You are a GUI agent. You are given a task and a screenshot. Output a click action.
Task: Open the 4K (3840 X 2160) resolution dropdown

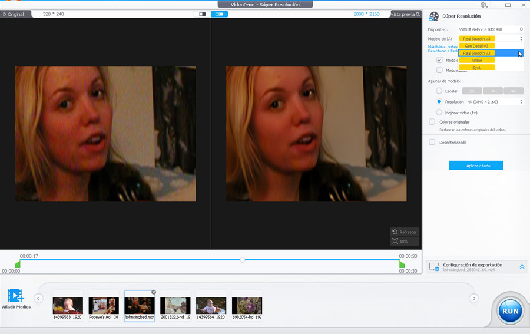(495, 102)
